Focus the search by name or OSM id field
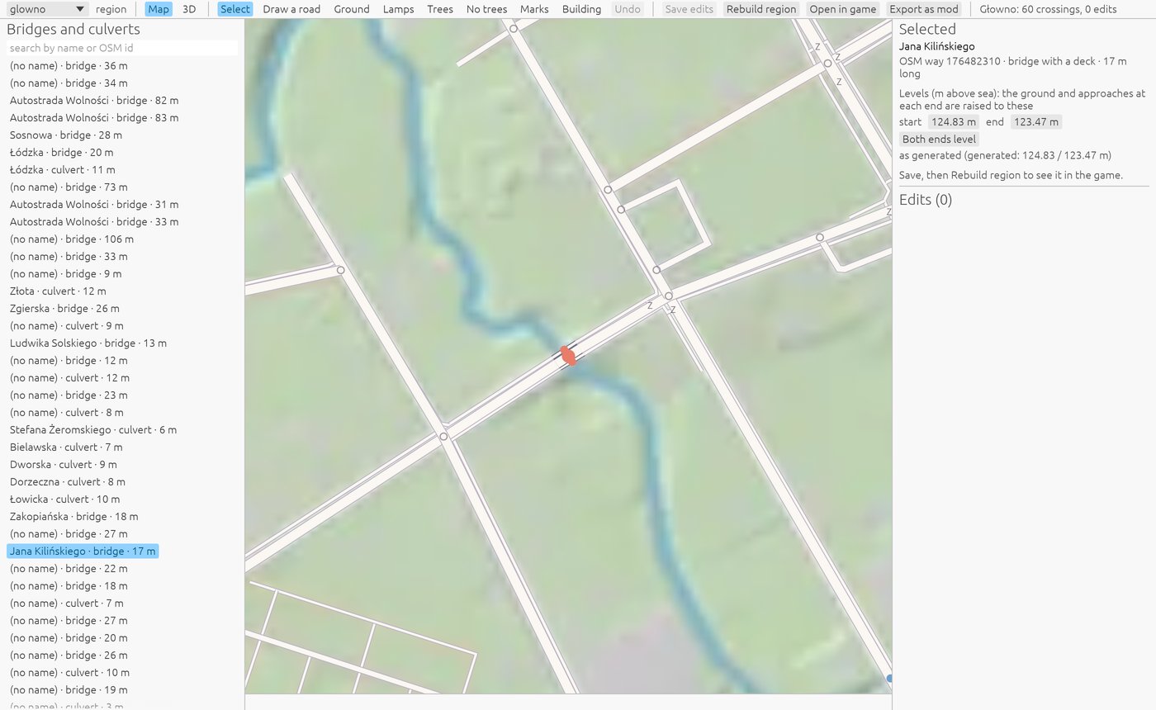This screenshot has width=1156, height=710. pos(122,48)
